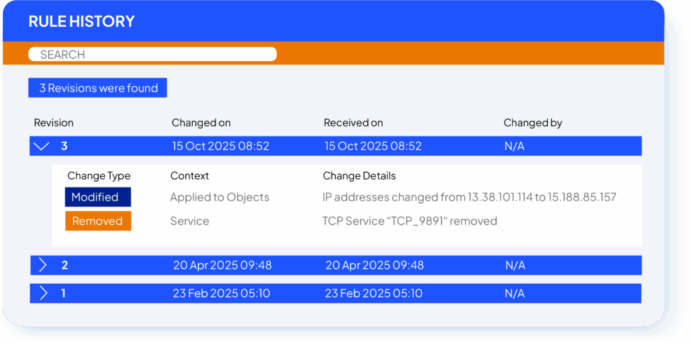Expand revision 1 chevron arrow
Viewport: 690px width, 343px height.
click(x=42, y=293)
